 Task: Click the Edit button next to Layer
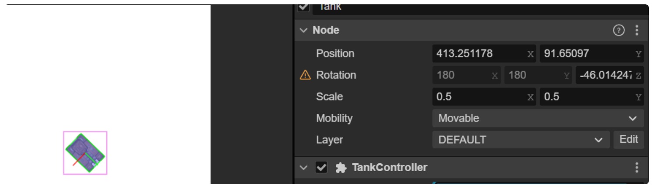pos(628,140)
